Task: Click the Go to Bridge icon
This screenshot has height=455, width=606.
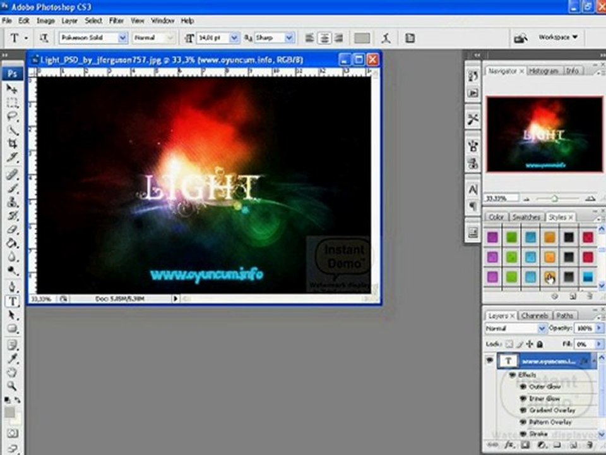Action: click(521, 38)
